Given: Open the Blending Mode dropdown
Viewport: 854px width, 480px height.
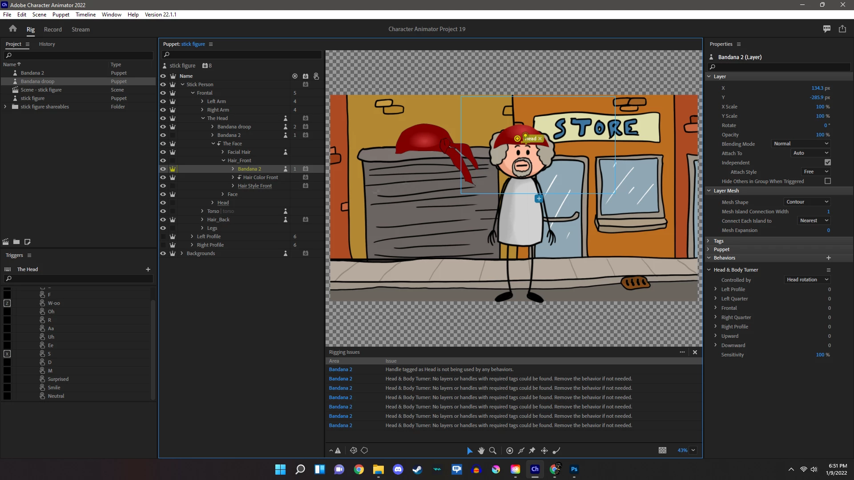Looking at the screenshot, I should tap(801, 144).
